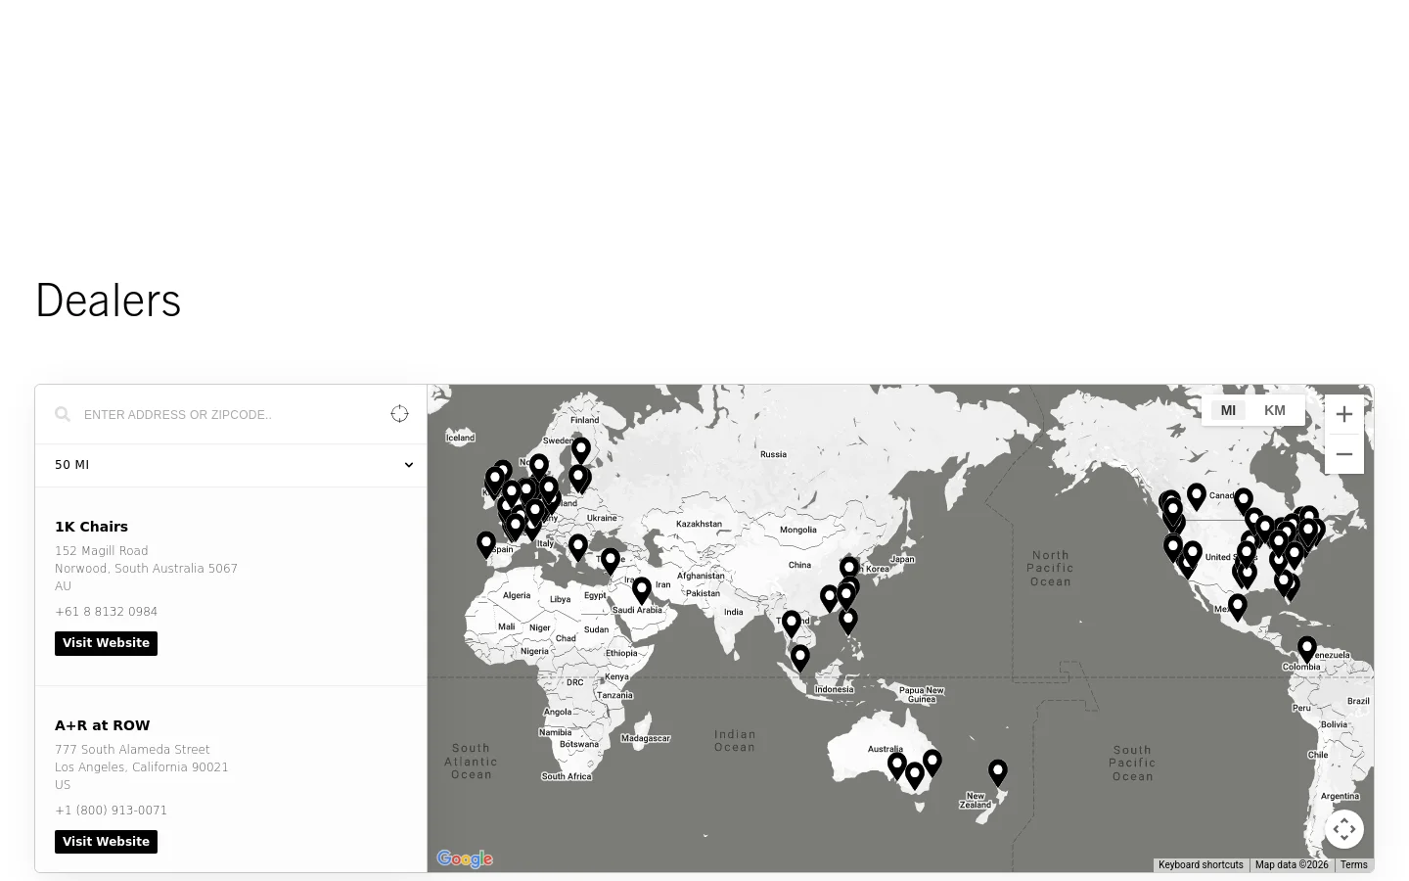1409x881 pixels.
Task: Click the Google logo on map
Action: (x=465, y=858)
